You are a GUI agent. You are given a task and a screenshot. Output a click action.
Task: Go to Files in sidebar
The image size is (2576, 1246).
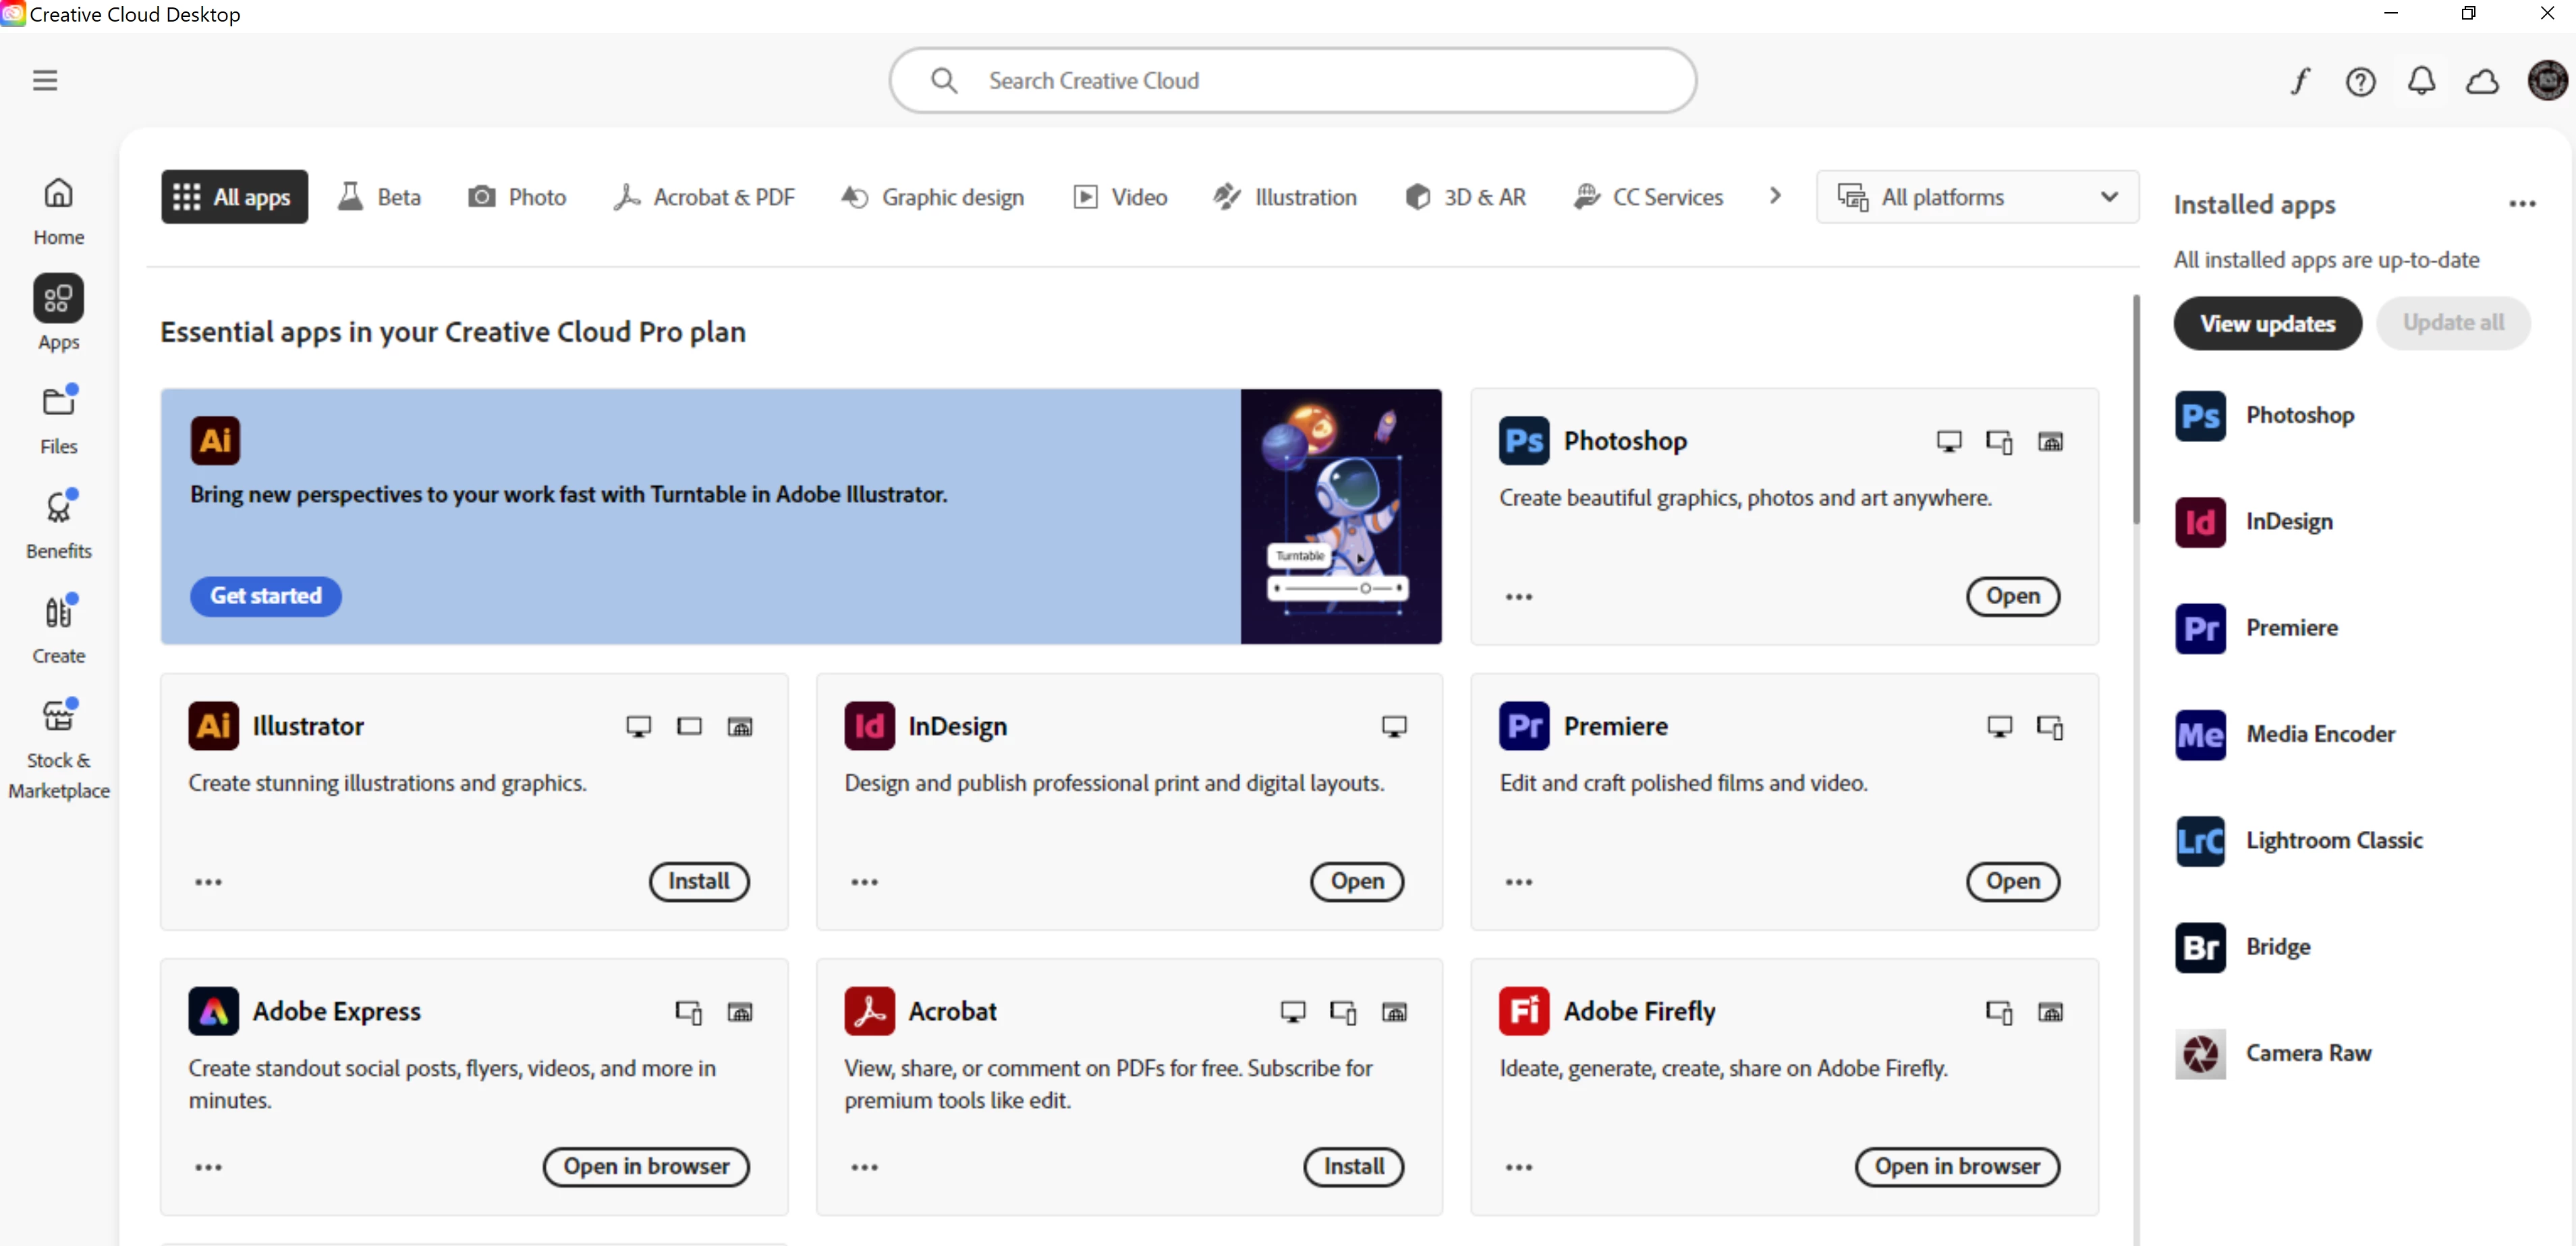coord(58,418)
